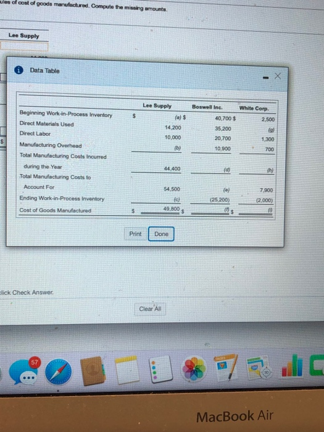Close the Data Table dialog with X
The height and width of the screenshot is (432, 324).
click(x=278, y=76)
